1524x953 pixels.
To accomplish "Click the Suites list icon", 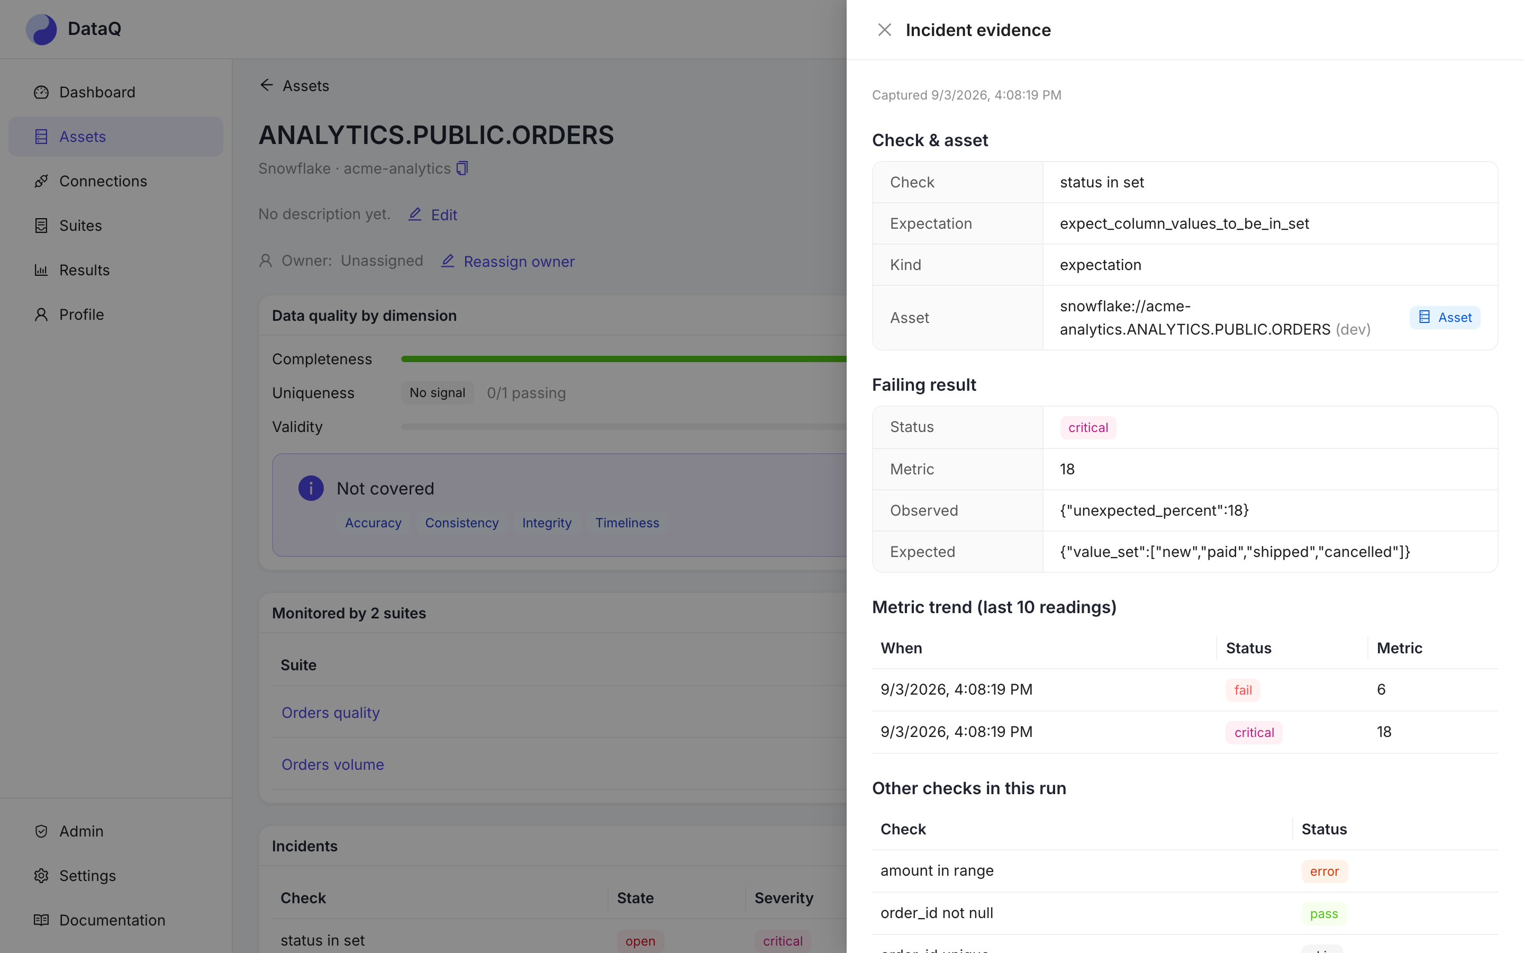I will point(41,226).
